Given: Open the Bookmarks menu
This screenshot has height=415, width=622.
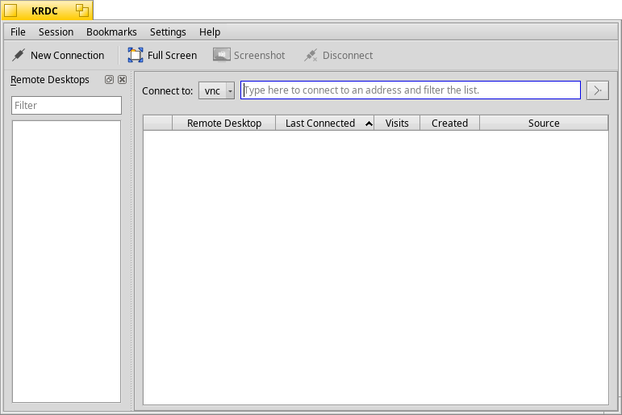Looking at the screenshot, I should tap(111, 31).
